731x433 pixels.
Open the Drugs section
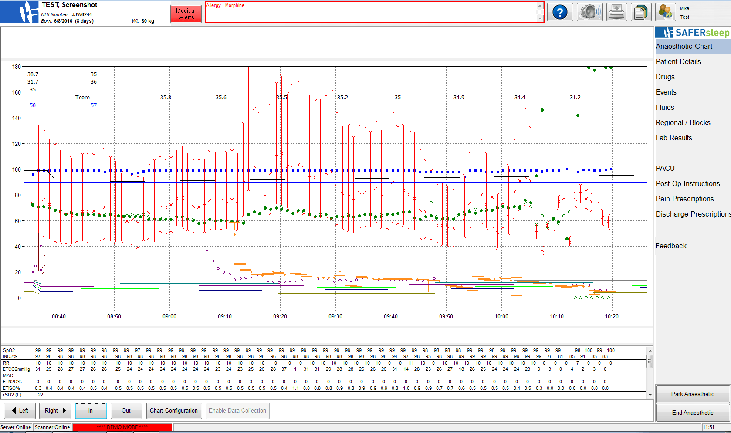pos(665,77)
